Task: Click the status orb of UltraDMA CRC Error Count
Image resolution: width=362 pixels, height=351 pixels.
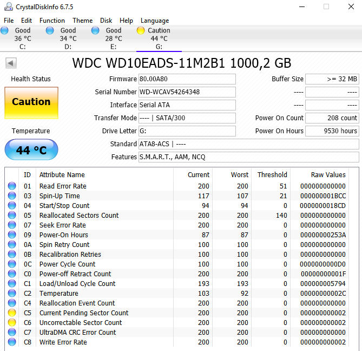Action: coord(12,332)
